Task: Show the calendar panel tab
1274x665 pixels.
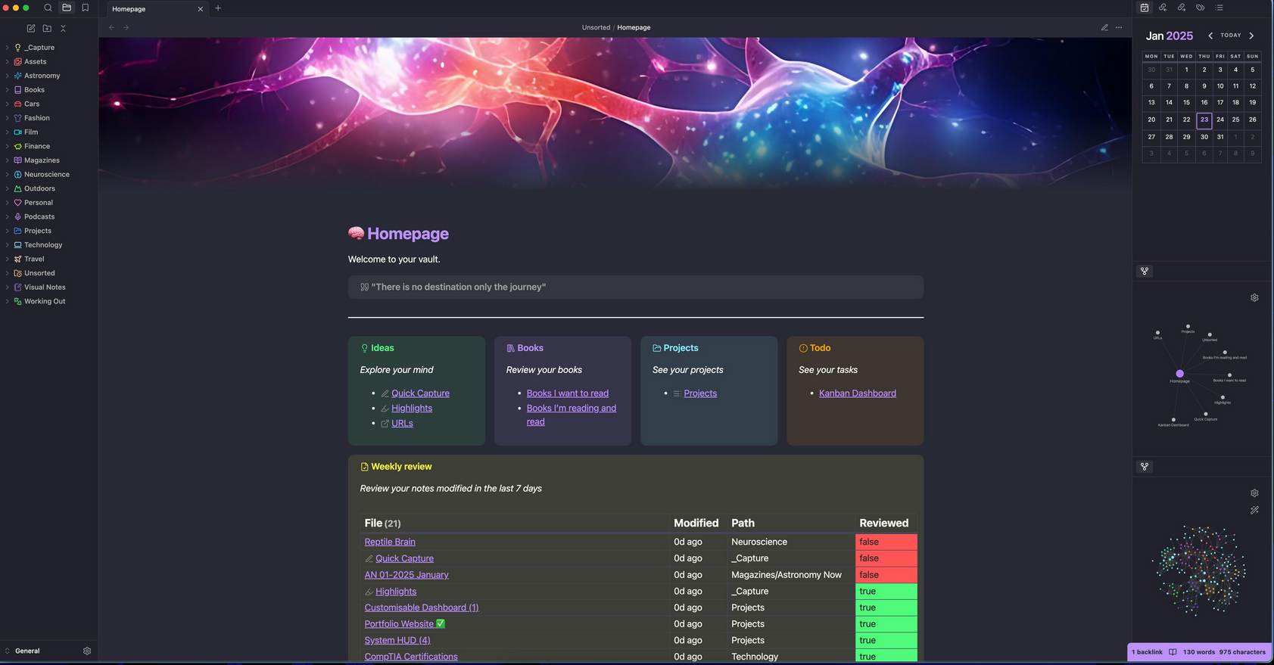Action: (x=1145, y=8)
